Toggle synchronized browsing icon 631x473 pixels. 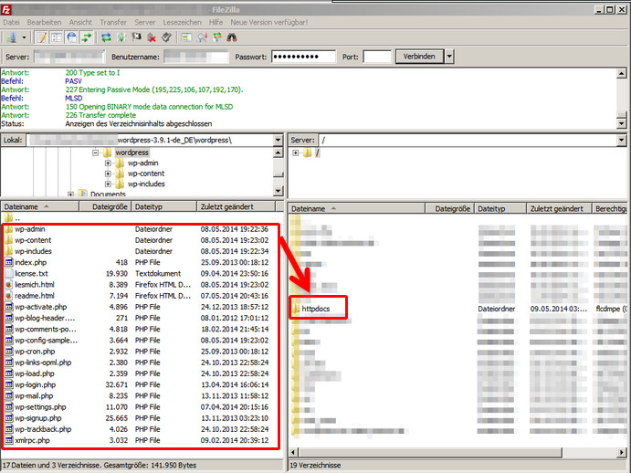click(217, 37)
